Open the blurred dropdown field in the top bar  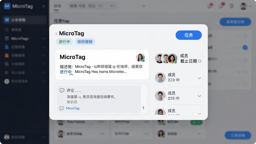tap(91, 6)
